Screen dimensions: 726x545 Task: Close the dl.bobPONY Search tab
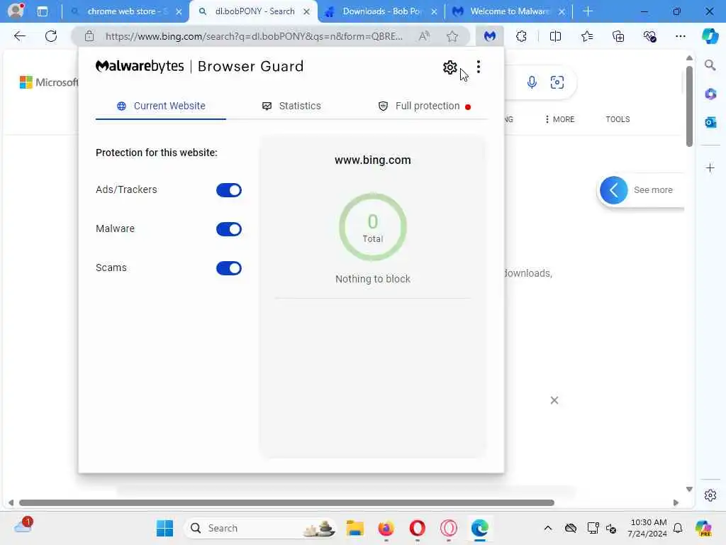306,12
